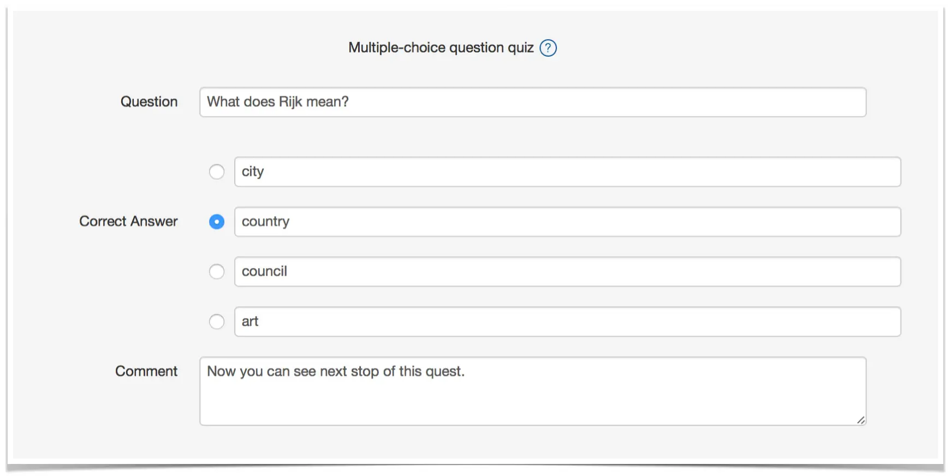Image resolution: width=951 pixels, height=476 pixels.
Task: Click the Question input field
Action: tap(533, 102)
